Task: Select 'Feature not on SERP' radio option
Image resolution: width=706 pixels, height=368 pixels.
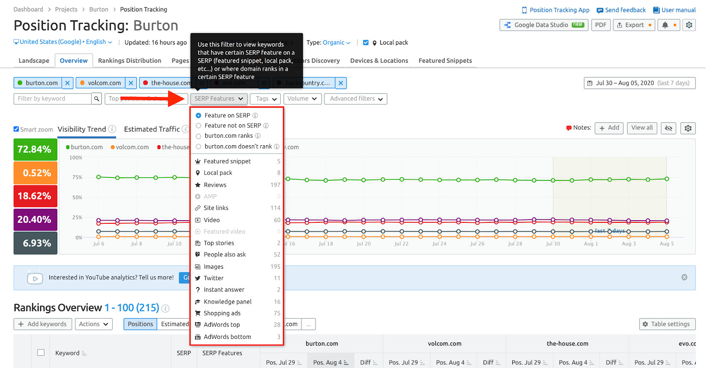Action: click(199, 126)
